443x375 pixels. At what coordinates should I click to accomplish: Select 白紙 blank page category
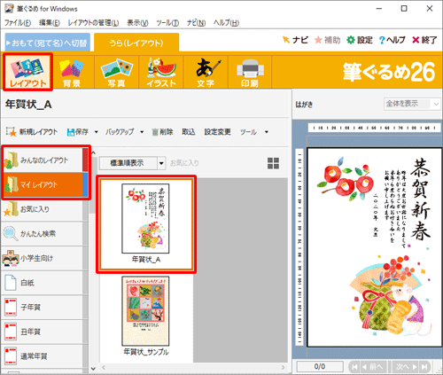[x=44, y=283]
